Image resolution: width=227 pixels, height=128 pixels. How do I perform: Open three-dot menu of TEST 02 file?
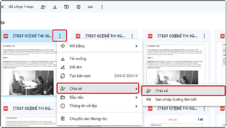tap(132, 36)
